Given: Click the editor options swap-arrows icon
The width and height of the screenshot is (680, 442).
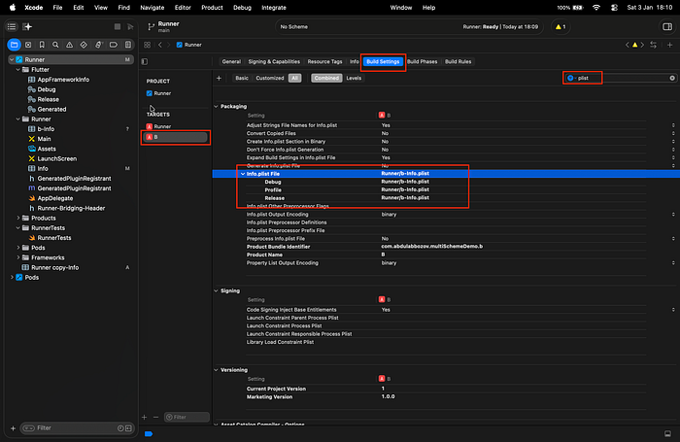Looking at the screenshot, I should point(653,45).
